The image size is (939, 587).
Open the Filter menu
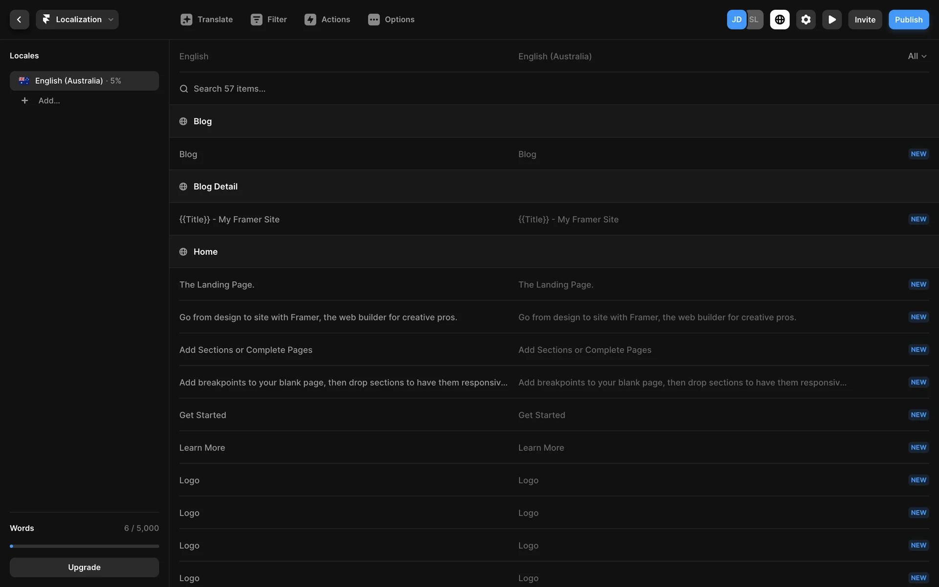click(268, 20)
